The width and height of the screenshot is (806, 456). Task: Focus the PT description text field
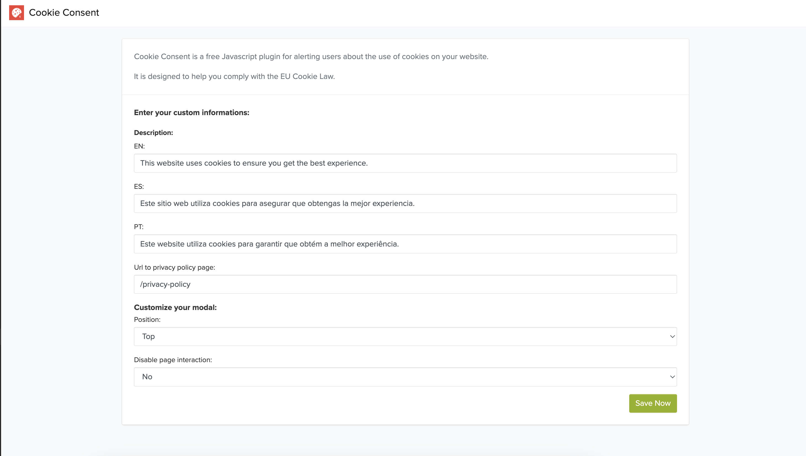click(x=405, y=244)
